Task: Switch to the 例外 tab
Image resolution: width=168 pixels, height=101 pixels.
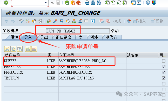Action: (94, 37)
